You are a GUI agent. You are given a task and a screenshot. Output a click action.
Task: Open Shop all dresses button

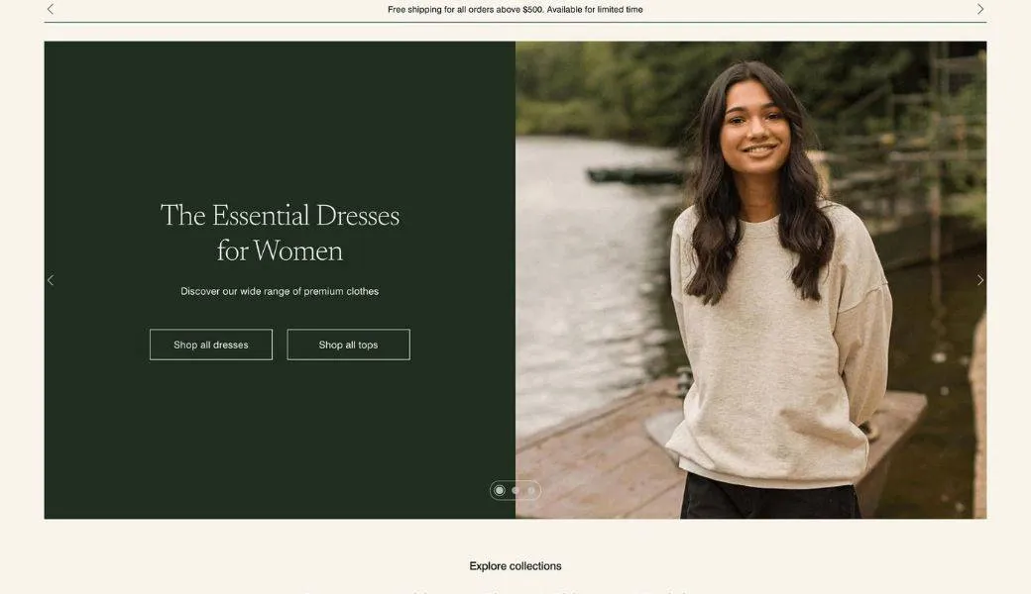211,345
